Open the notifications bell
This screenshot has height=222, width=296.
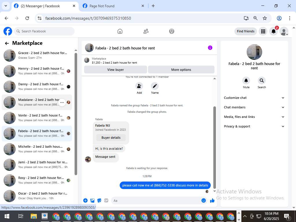(273, 31)
